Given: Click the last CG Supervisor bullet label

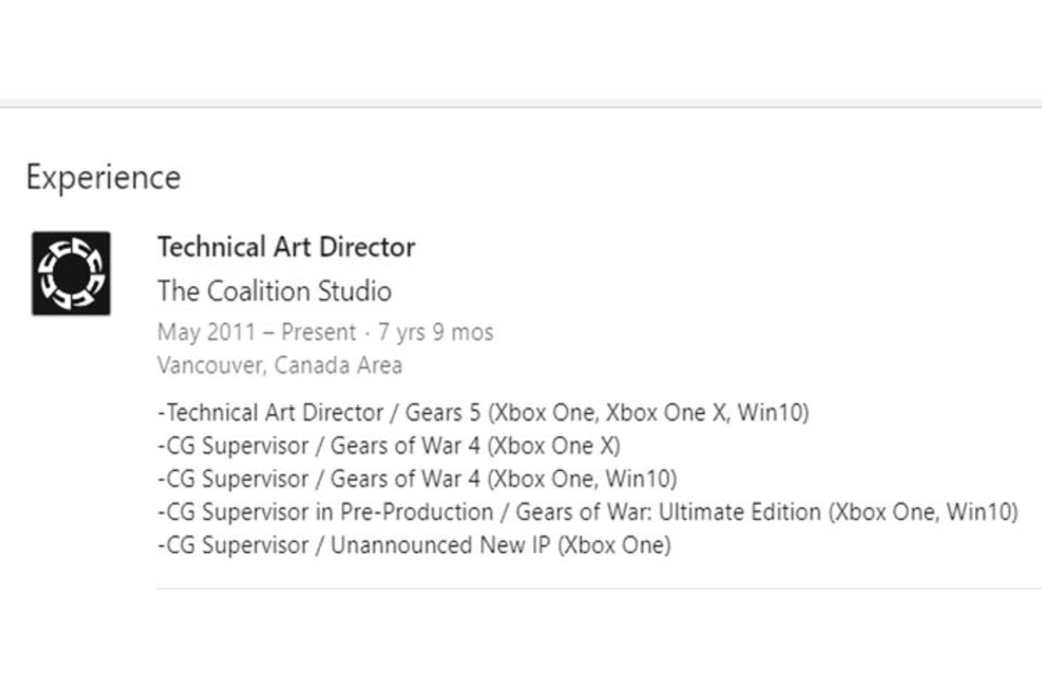Looking at the screenshot, I should pyautogui.click(x=233, y=545).
